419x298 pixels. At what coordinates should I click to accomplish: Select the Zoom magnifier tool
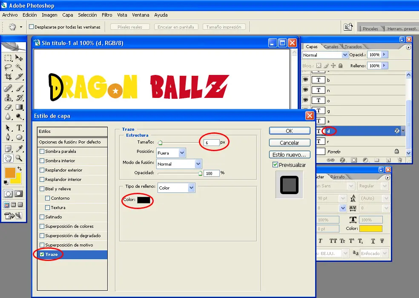(19, 158)
